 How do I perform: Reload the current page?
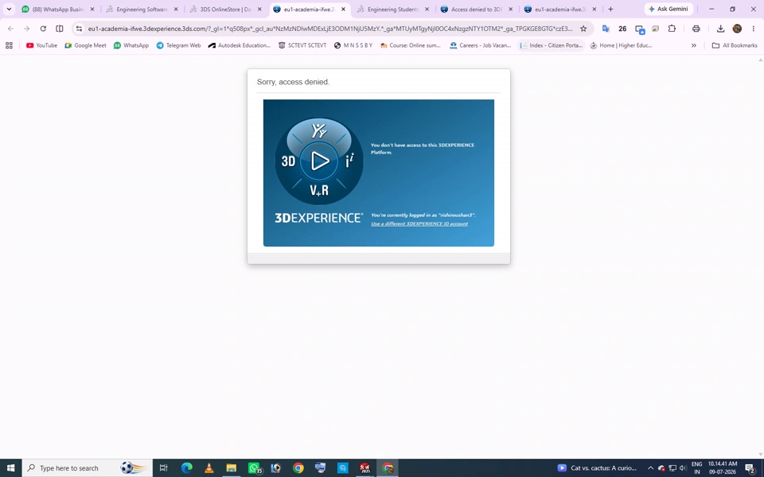click(43, 29)
